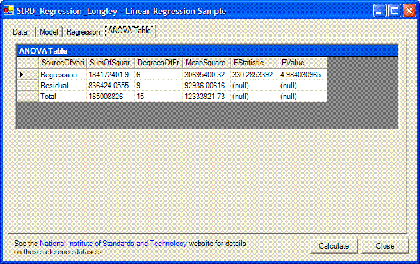Click the Close button

pos(385,246)
